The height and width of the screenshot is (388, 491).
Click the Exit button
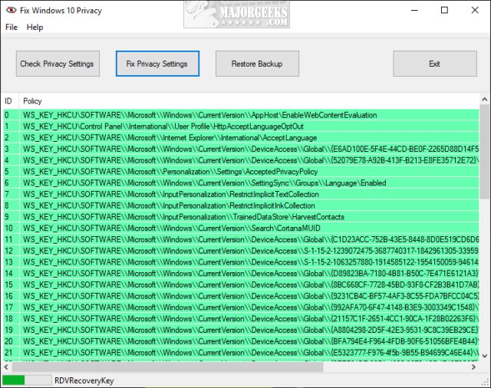(435, 64)
